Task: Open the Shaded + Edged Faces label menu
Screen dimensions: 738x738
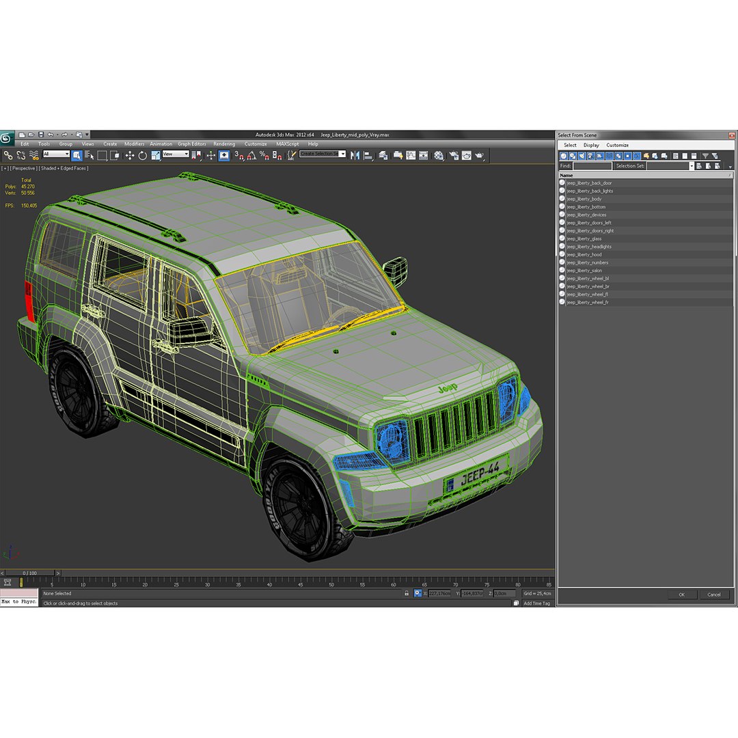Action: 64,168
